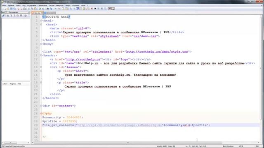Image resolution: width=264 pixels, height=148 pixels.
Task: Open the Плагины menu
Action: (75, 5)
